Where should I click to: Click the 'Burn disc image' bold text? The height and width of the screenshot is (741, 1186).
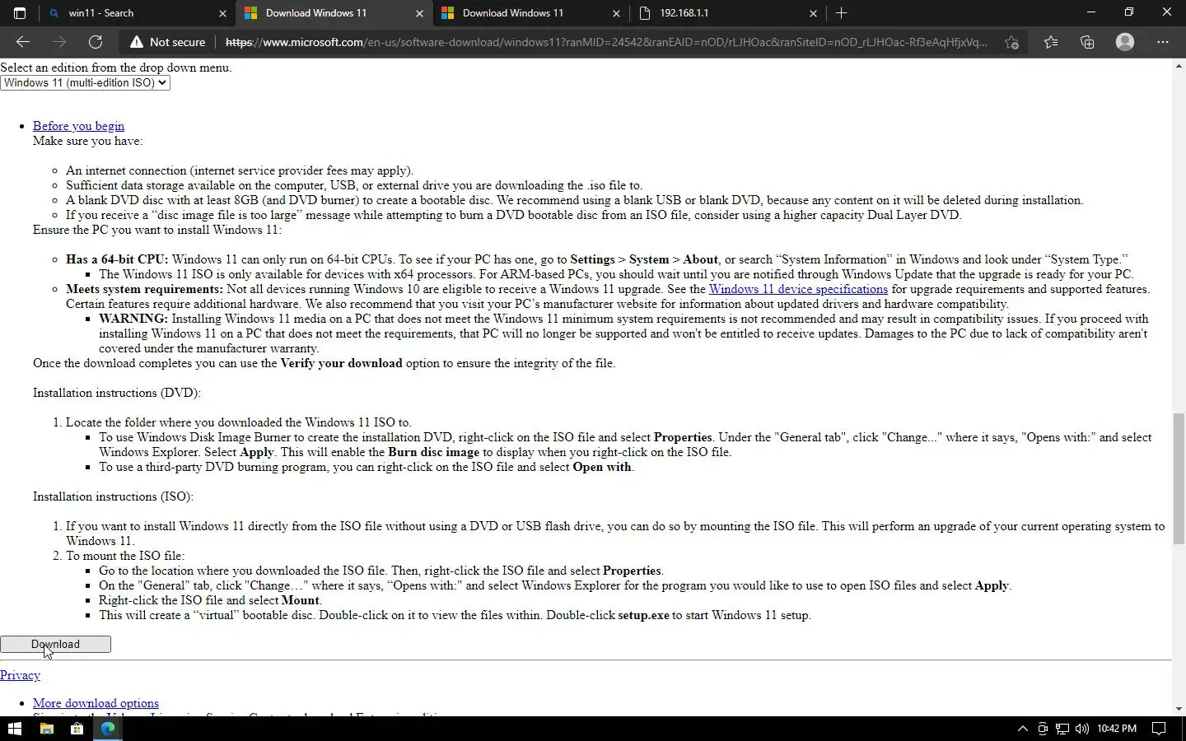click(433, 452)
